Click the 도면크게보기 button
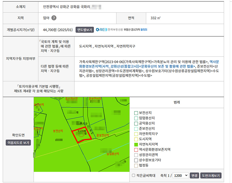 (x=211, y=176)
